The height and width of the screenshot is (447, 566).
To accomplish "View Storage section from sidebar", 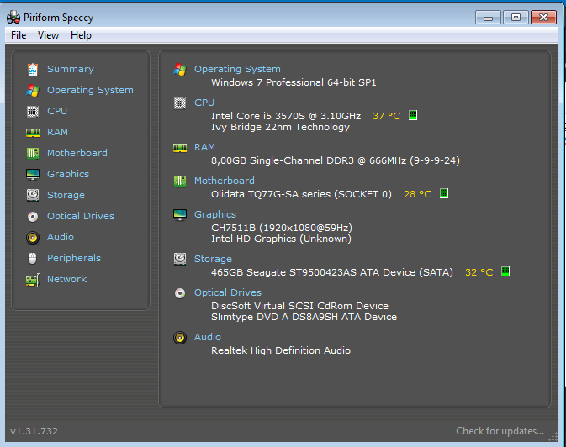I will point(66,195).
